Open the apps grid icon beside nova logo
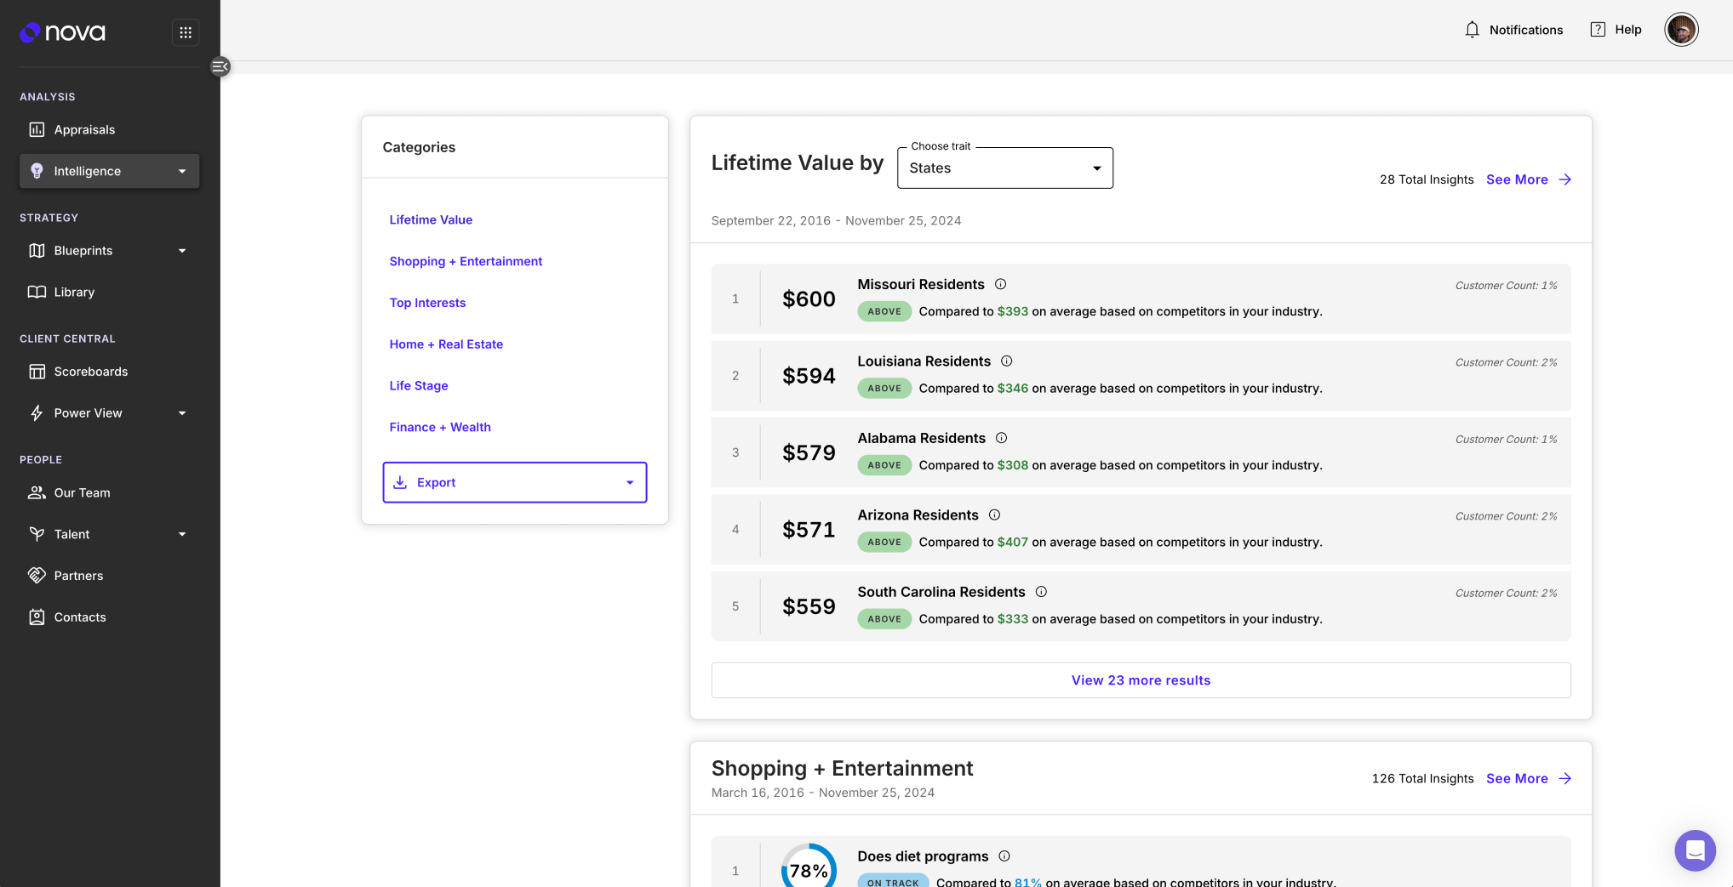 tap(185, 32)
